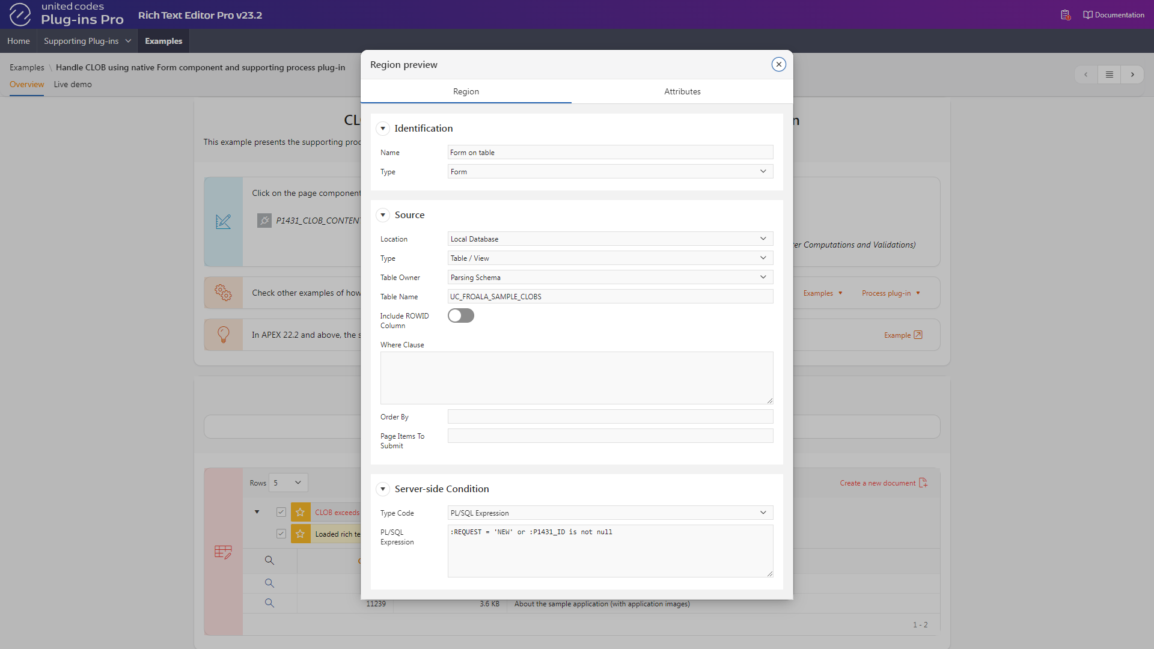Image resolution: width=1154 pixels, height=649 pixels.
Task: Click the Order By input field
Action: [610, 416]
